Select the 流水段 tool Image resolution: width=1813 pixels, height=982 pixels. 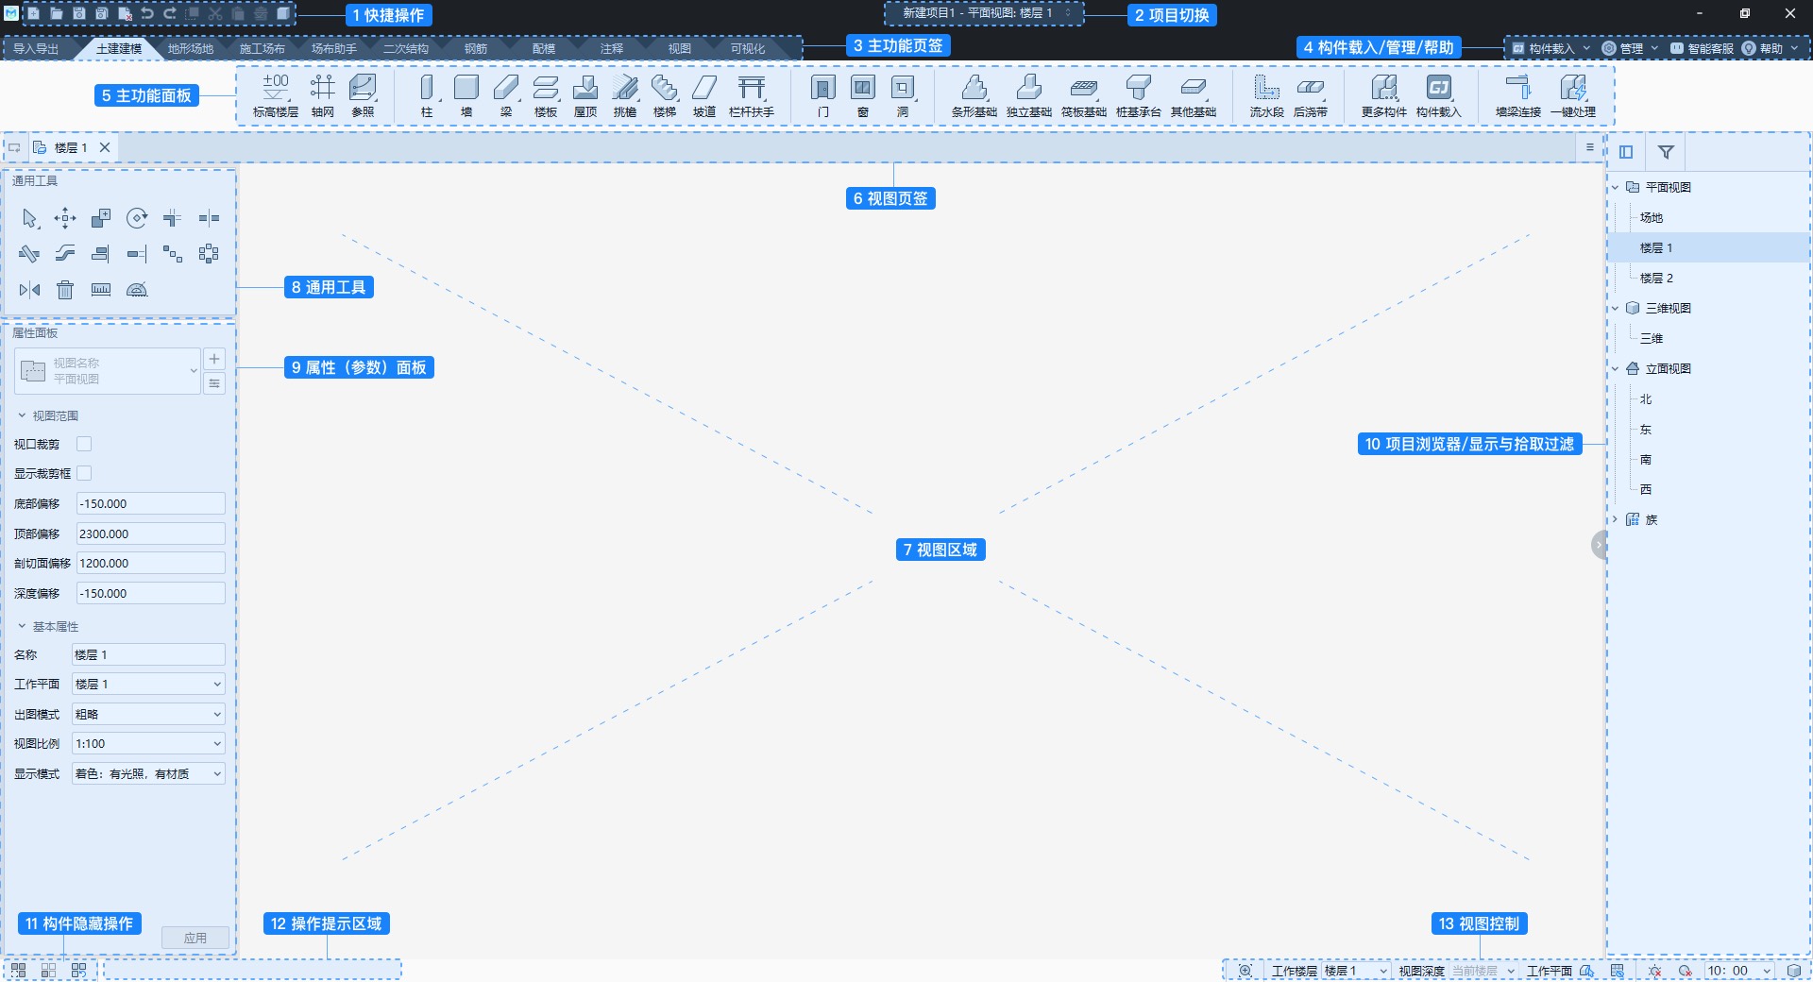point(1267,95)
